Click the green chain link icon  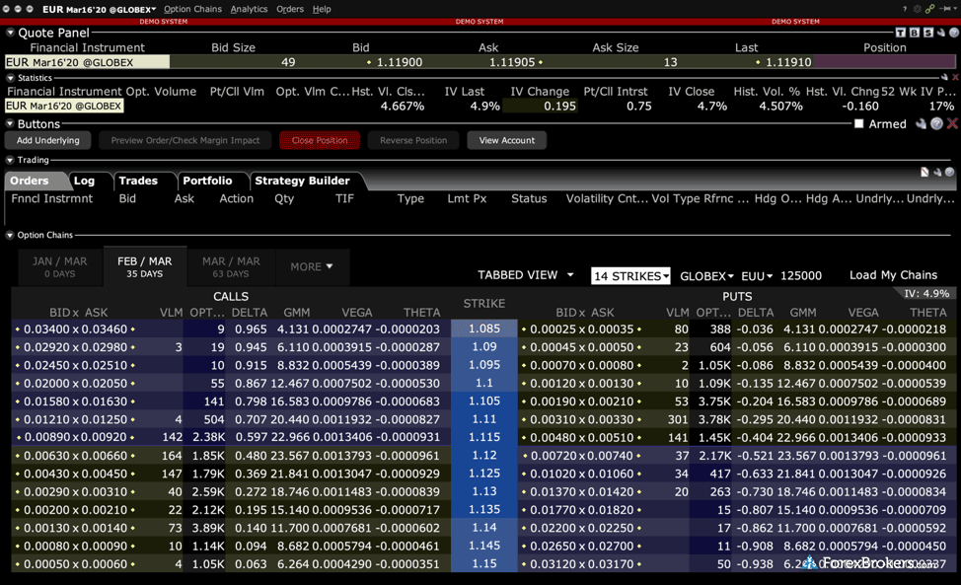929,9
